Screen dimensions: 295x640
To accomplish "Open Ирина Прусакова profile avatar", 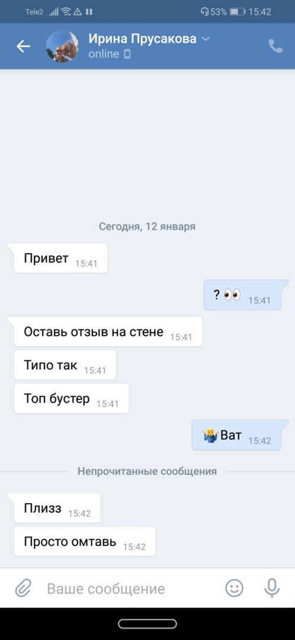I will [62, 46].
